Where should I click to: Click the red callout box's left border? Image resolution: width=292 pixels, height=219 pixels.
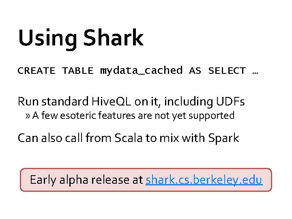point(21,180)
